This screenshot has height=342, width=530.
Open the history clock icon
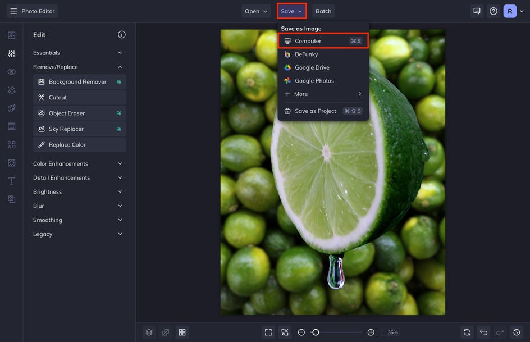[517, 332]
